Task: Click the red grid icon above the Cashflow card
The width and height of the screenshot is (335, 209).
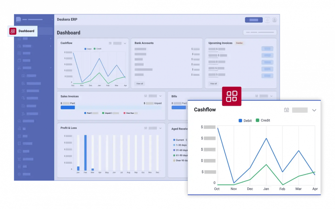Action: click(232, 96)
